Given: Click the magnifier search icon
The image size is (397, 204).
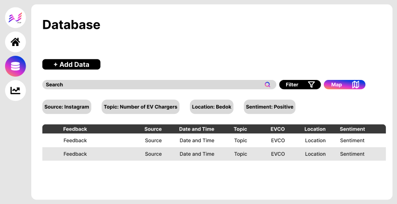Looking at the screenshot, I should (x=267, y=85).
